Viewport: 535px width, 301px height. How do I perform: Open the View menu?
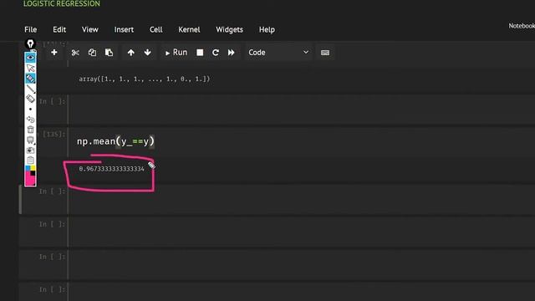[90, 30]
